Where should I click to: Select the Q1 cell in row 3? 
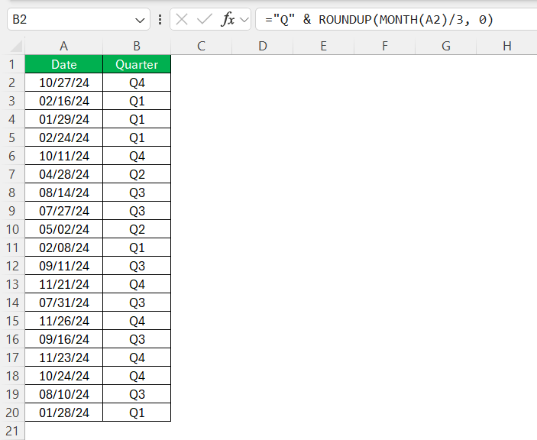pos(137,101)
